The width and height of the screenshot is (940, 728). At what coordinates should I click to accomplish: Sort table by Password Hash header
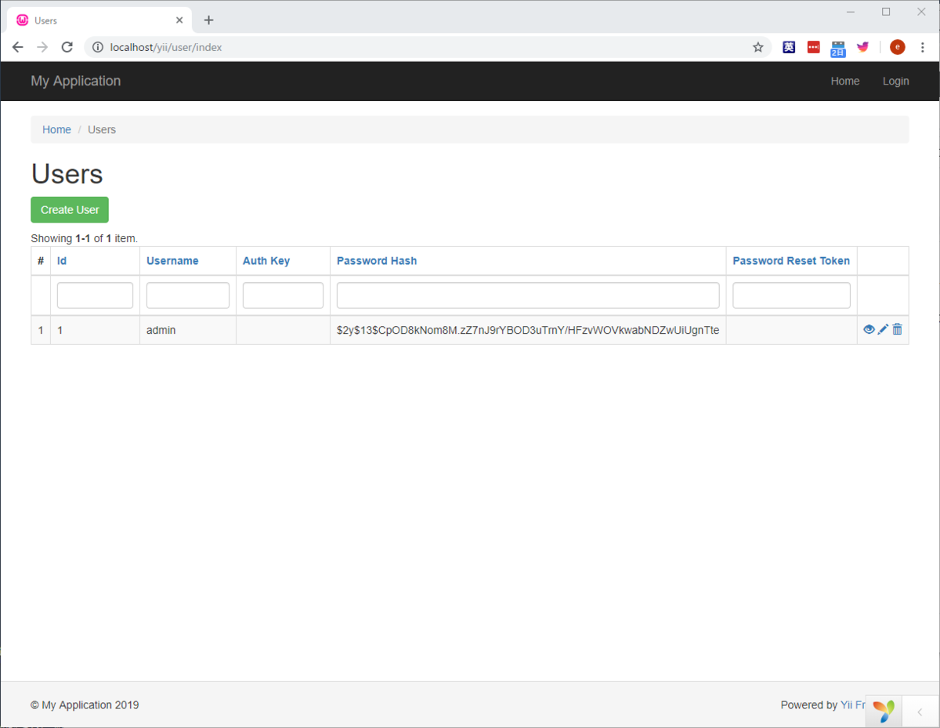click(377, 261)
